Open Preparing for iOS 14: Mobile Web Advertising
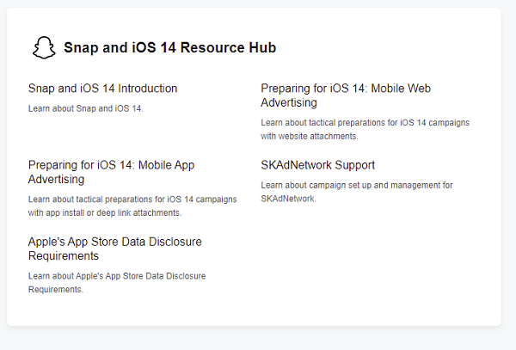Viewport: 516px width, 350px height. tap(346, 95)
